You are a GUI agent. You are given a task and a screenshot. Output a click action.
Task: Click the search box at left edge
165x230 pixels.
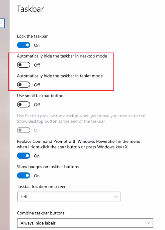tap(2, 23)
